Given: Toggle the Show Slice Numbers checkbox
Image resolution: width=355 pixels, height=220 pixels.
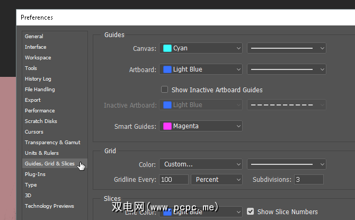Looking at the screenshot, I should tap(251, 212).
